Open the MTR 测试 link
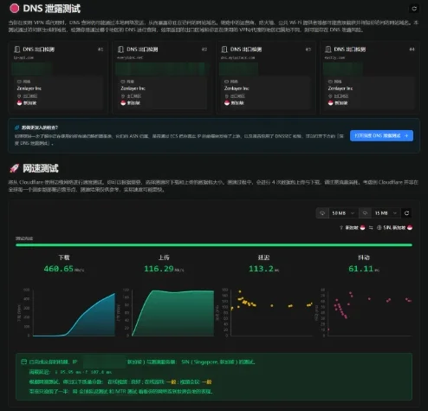428x411 pixels. pyautogui.click(x=126, y=392)
